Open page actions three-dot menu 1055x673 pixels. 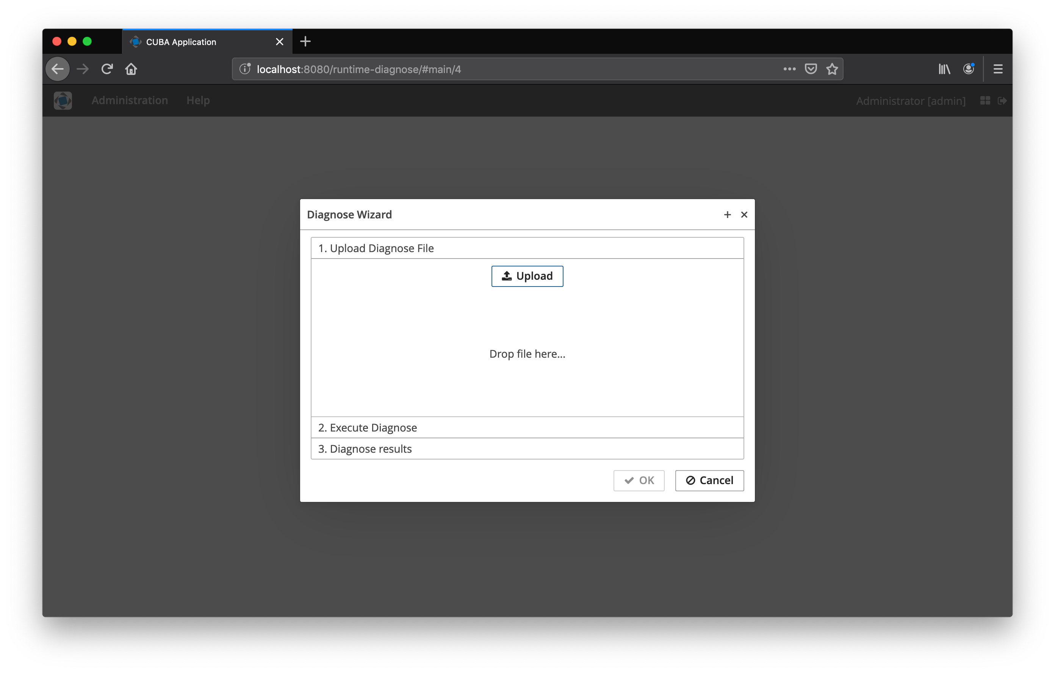click(x=789, y=69)
